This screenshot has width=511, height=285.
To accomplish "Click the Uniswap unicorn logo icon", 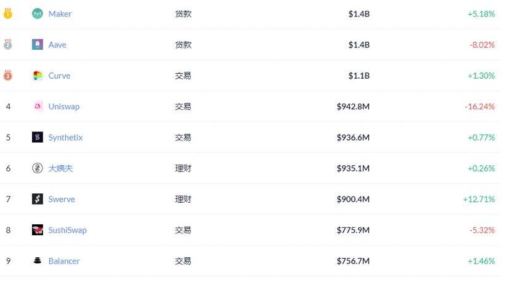I will coord(38,106).
